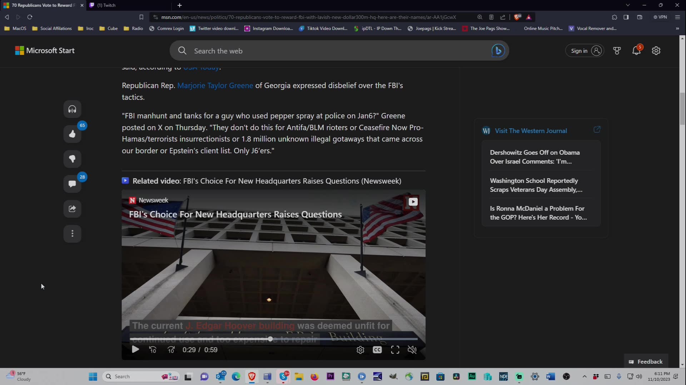The image size is (686, 385).
Task: Unmute the video volume
Action: 412,350
